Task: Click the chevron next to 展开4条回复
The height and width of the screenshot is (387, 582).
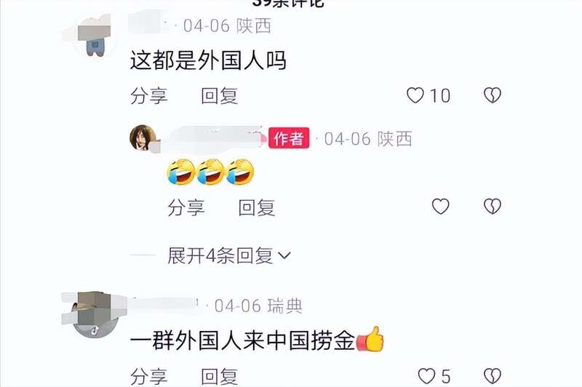Action: pyautogui.click(x=284, y=256)
